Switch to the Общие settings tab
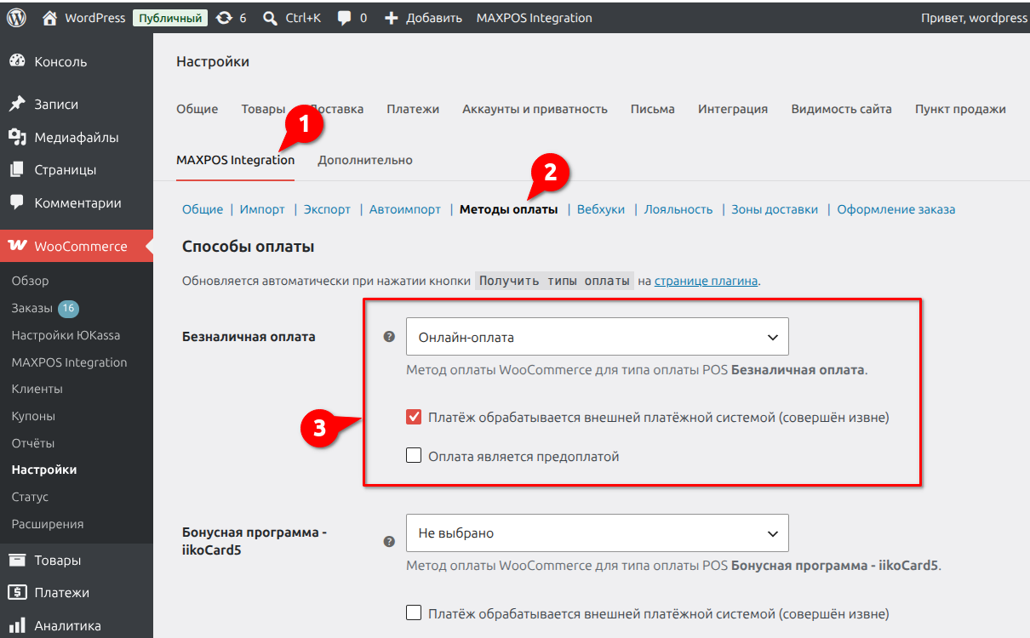 [x=197, y=109]
